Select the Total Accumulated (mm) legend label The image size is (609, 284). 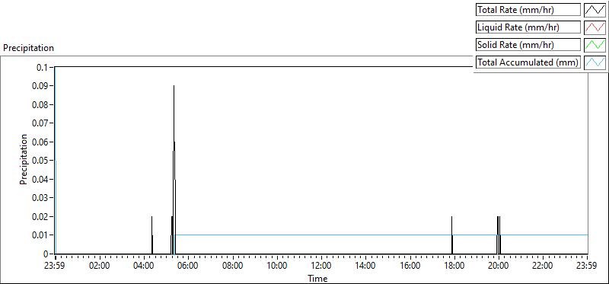528,62
